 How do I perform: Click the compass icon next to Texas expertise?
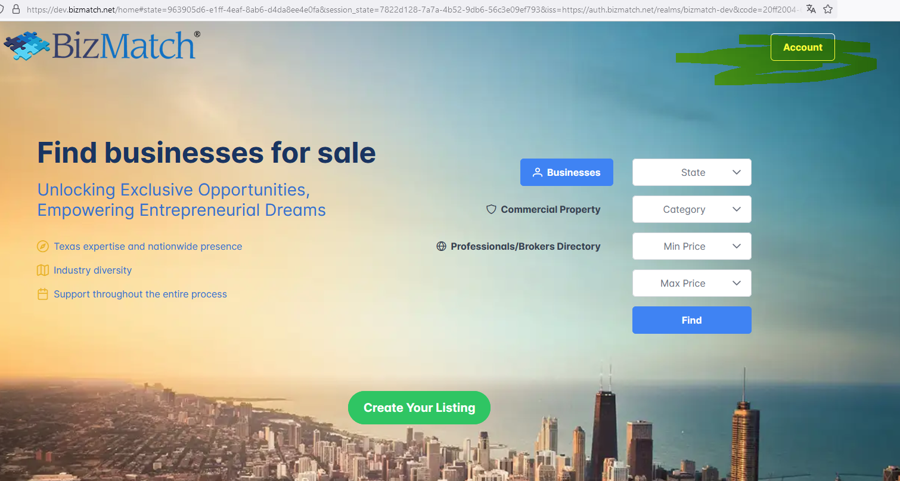[42, 246]
